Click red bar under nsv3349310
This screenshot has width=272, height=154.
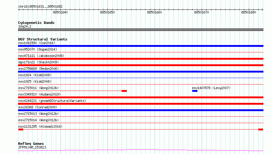(141, 97)
